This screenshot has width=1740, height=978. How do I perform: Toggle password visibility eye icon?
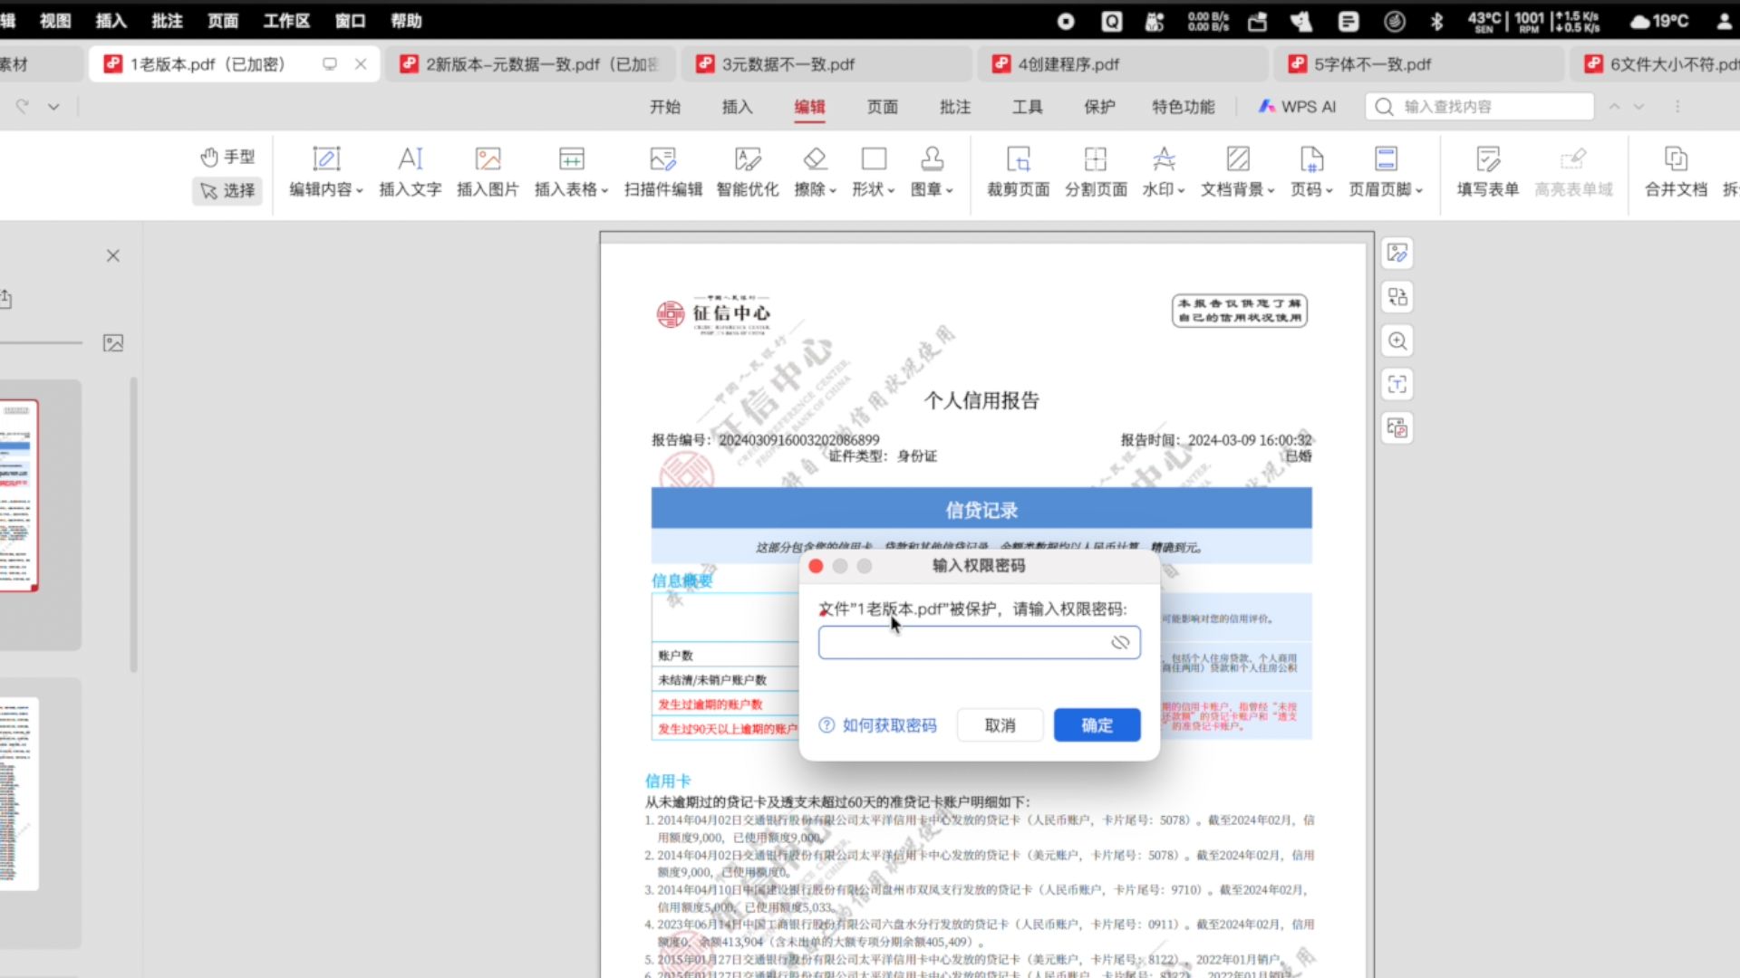(1120, 642)
